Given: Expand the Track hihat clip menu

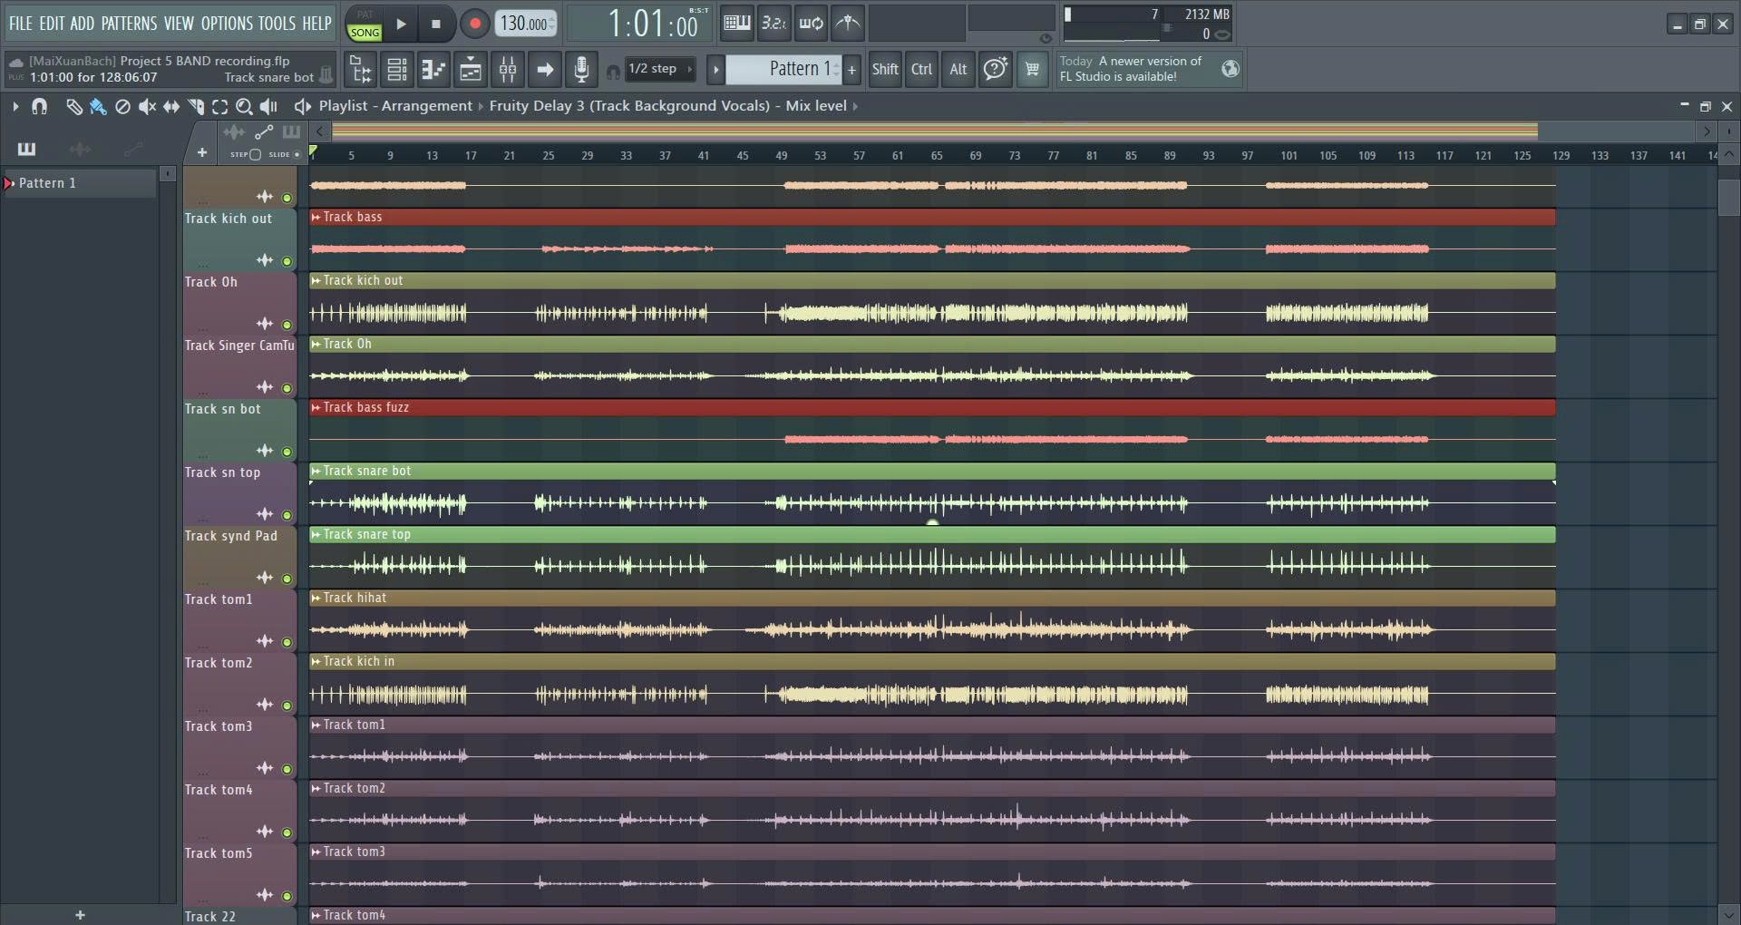Looking at the screenshot, I should coord(316,598).
